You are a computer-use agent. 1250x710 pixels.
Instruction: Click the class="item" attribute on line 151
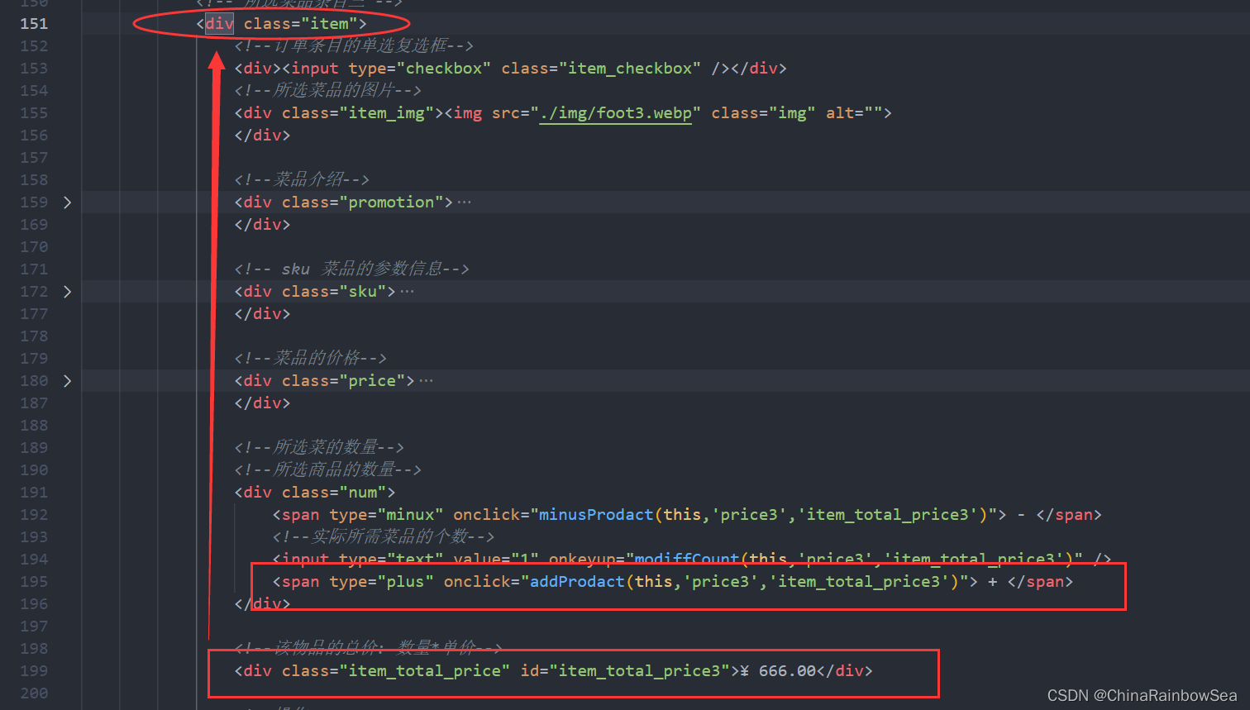pyautogui.click(x=300, y=24)
